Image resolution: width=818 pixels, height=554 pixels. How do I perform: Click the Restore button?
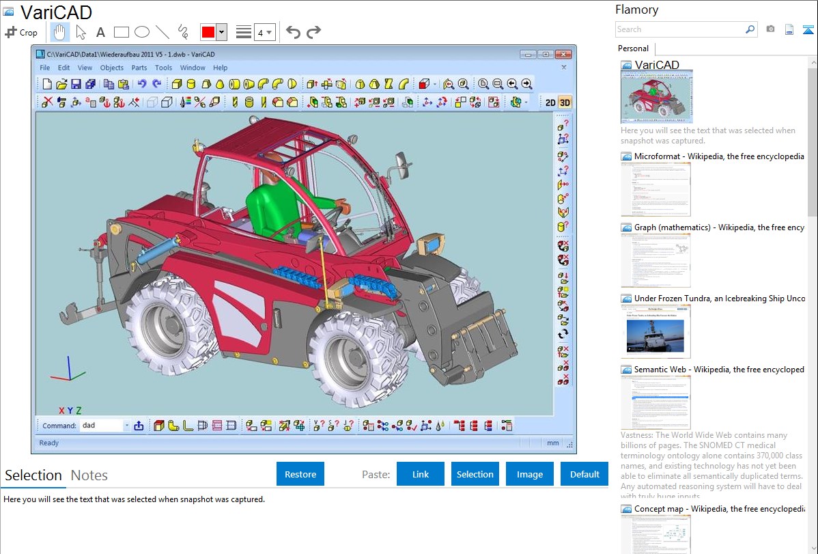pos(300,474)
